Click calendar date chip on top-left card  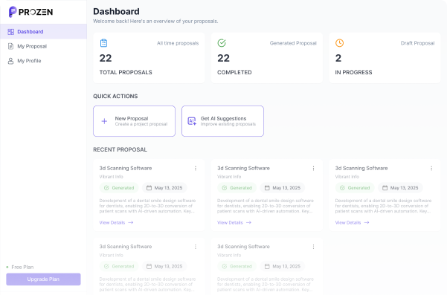click(x=164, y=188)
